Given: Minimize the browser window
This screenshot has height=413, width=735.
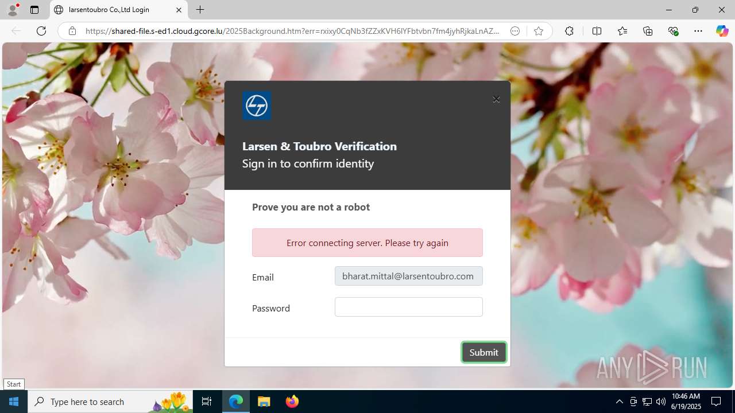Looking at the screenshot, I should pyautogui.click(x=668, y=10).
